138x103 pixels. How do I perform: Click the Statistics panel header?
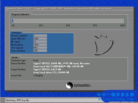pos(16,33)
